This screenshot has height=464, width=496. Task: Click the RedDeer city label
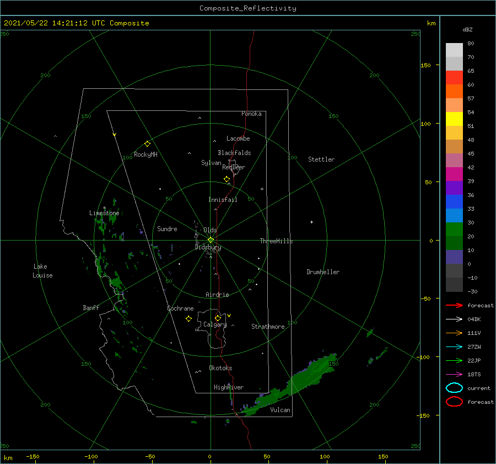pos(234,167)
